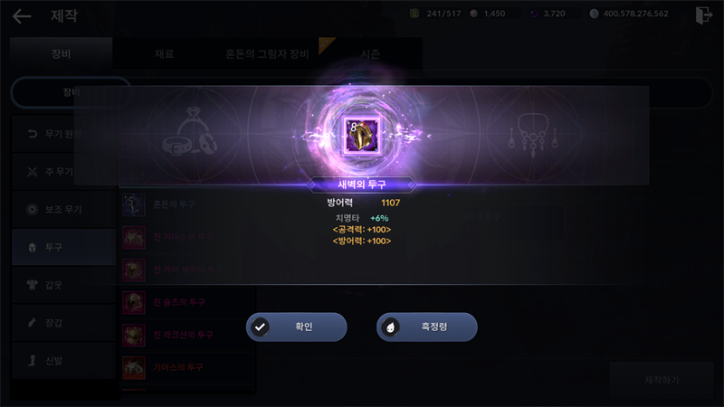Click the back arrow next to 제작
This screenshot has height=407, width=724.
[22, 16]
